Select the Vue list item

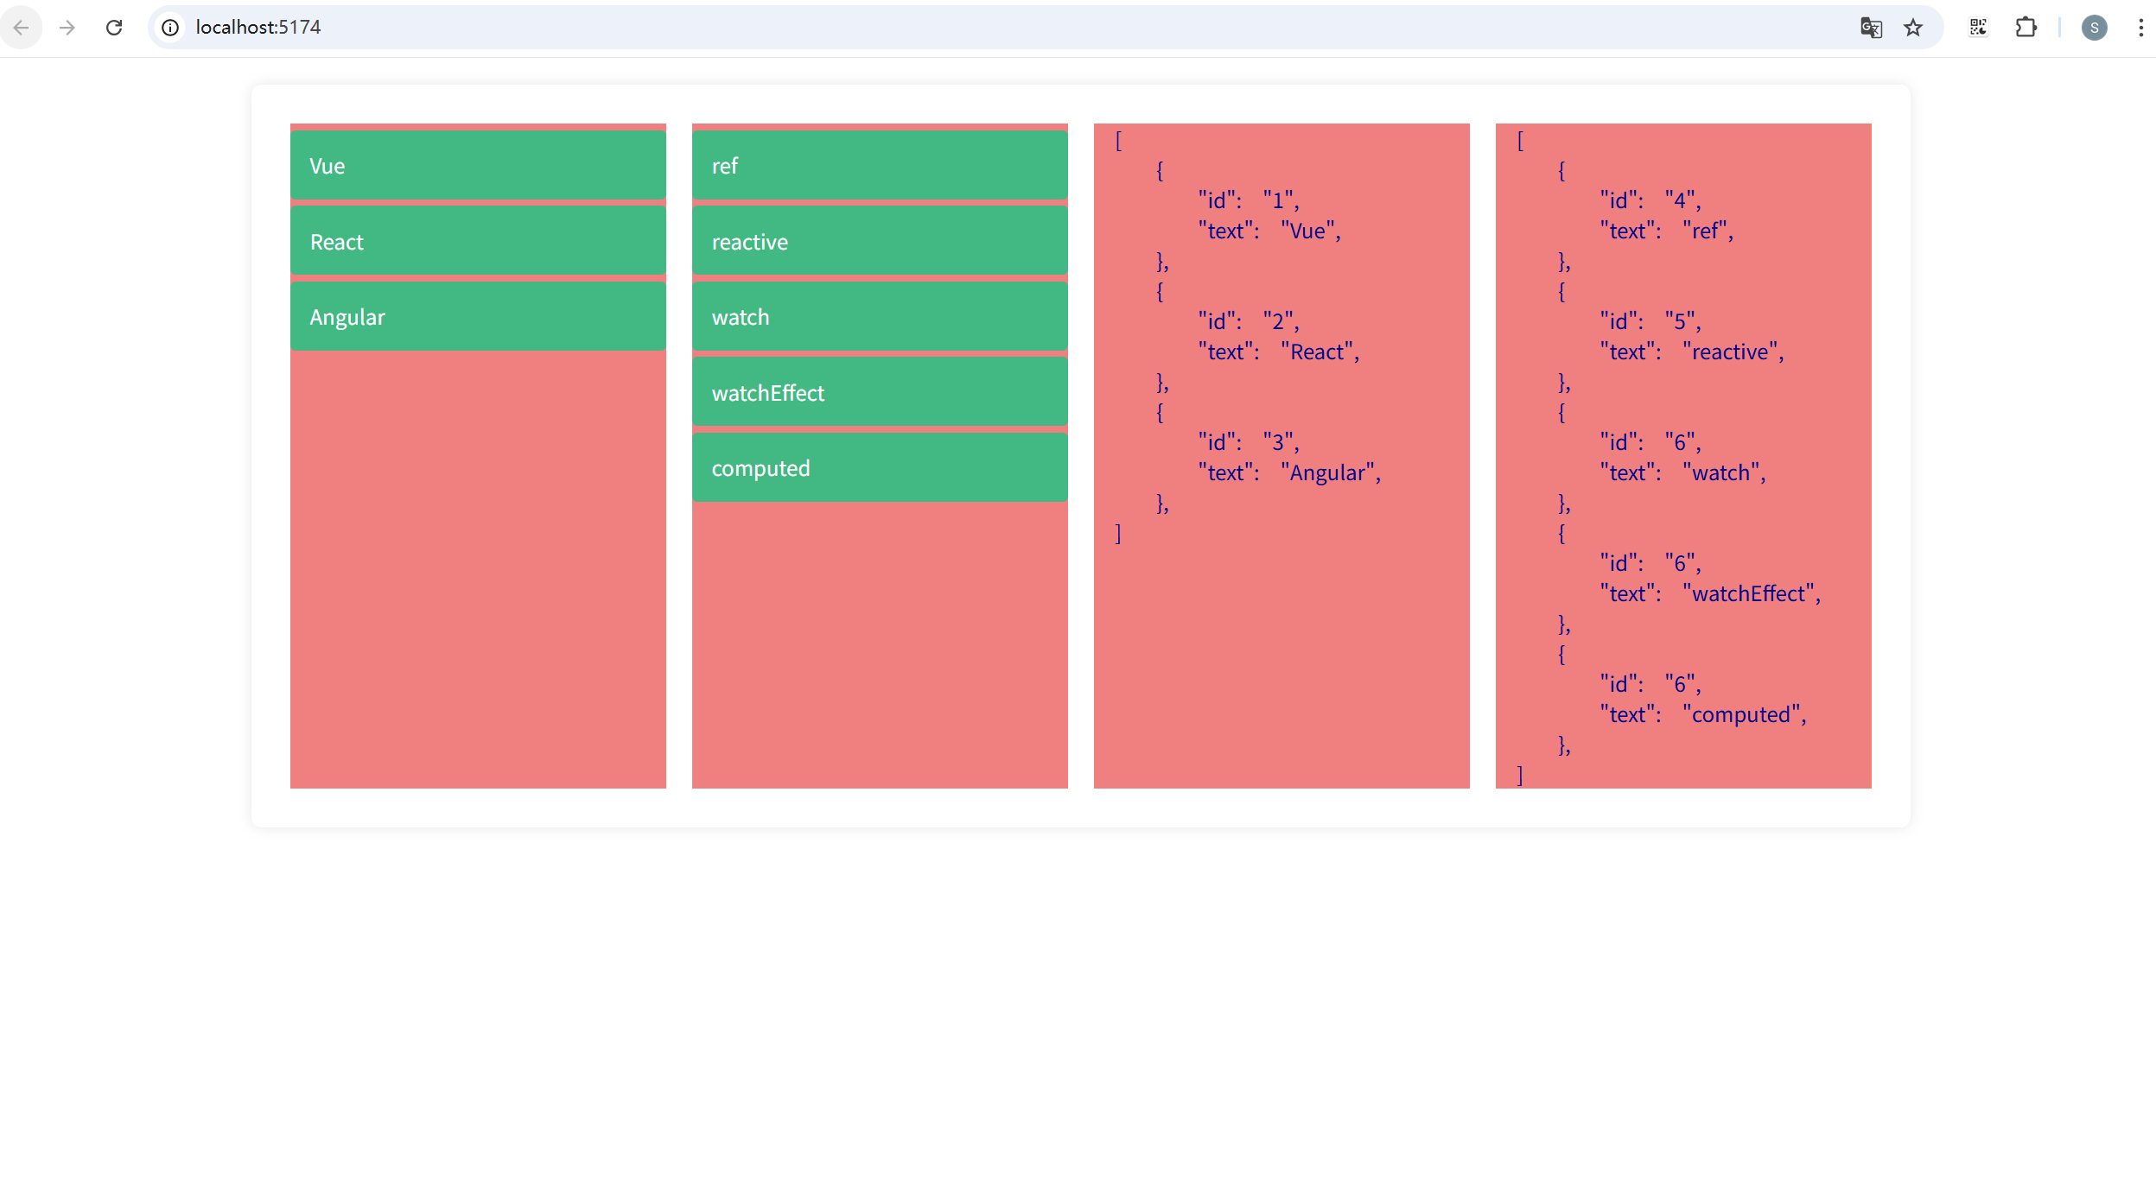point(478,166)
